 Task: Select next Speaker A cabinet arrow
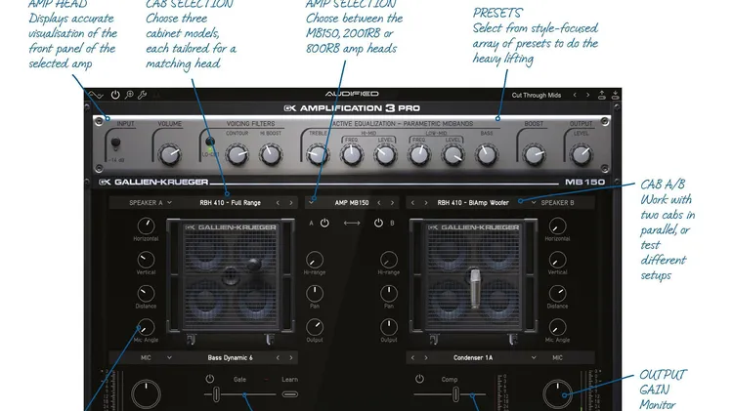tap(291, 203)
